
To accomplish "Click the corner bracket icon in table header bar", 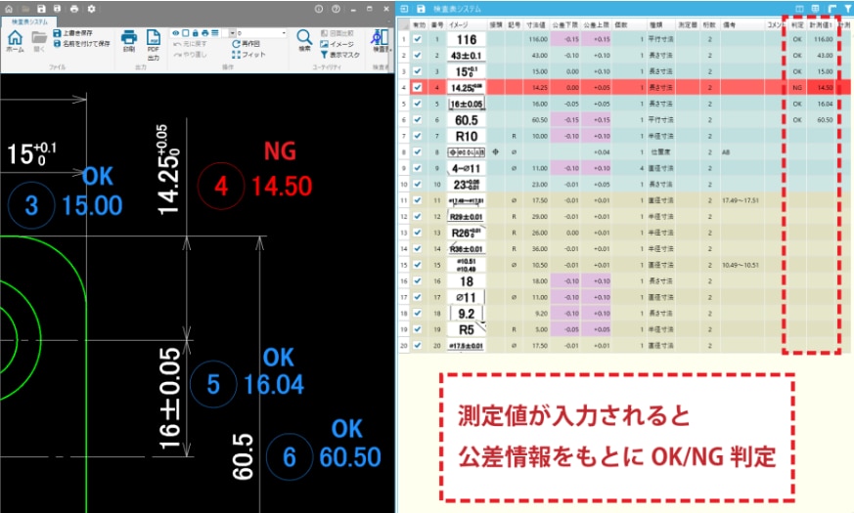I will (x=832, y=9).
